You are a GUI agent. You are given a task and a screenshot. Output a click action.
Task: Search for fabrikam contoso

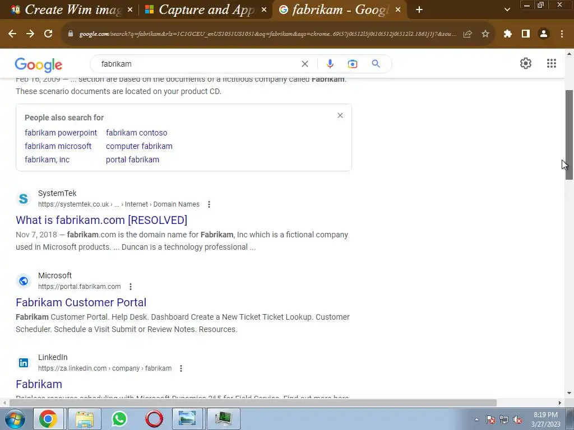(137, 133)
